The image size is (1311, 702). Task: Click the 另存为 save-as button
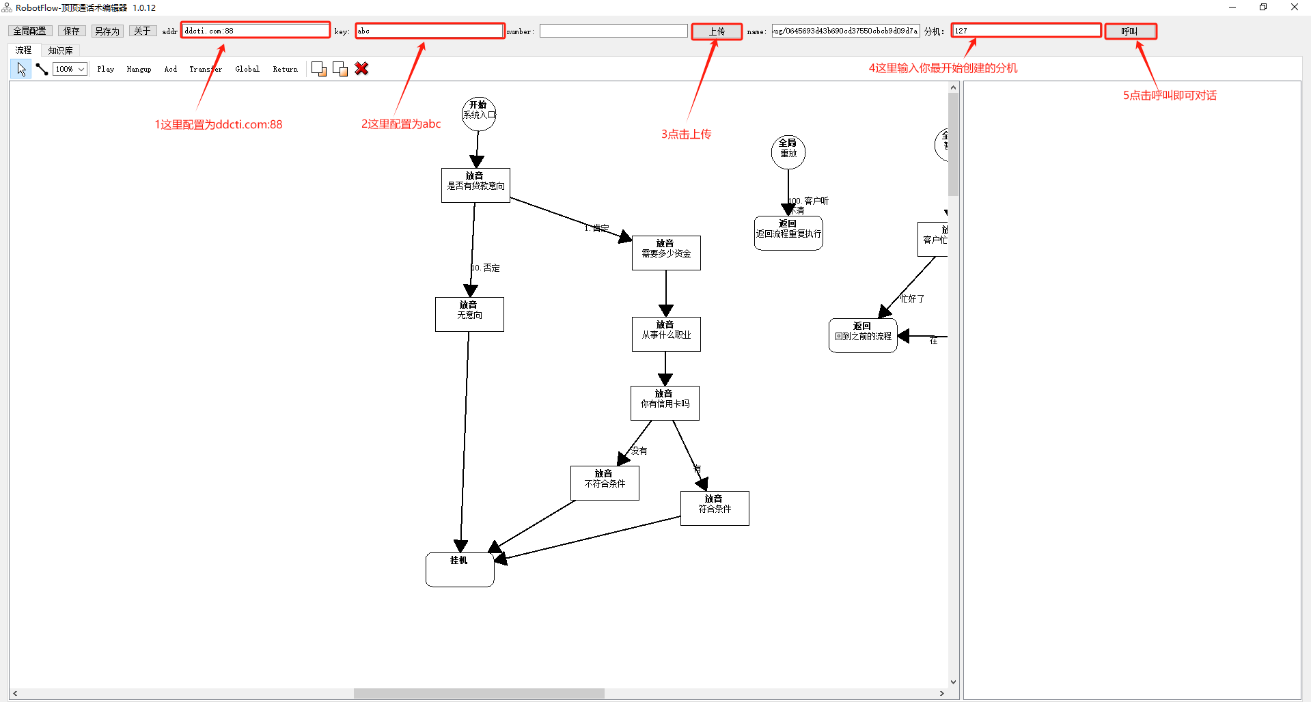[107, 31]
